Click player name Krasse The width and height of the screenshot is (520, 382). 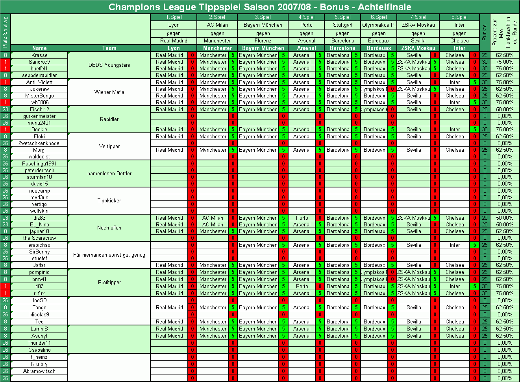pos(39,55)
